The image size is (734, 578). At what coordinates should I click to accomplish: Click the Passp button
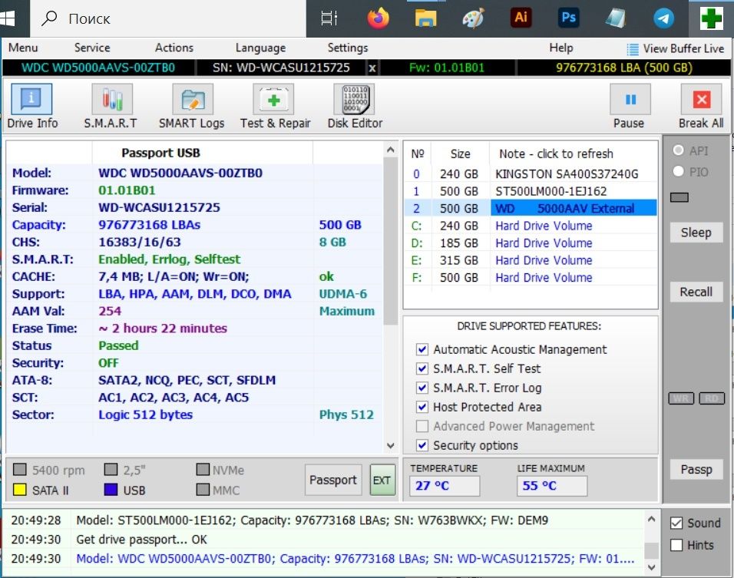[x=696, y=470]
